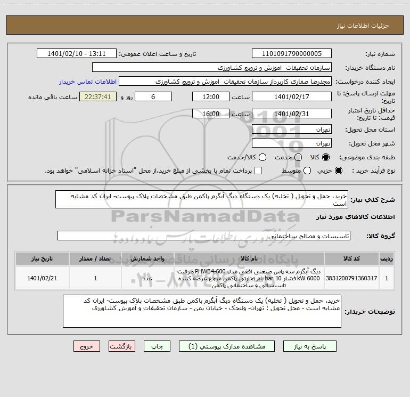Click the price validity date 1401/02/31

pyautogui.click(x=292, y=114)
